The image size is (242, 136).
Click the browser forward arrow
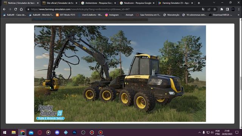click(10, 9)
